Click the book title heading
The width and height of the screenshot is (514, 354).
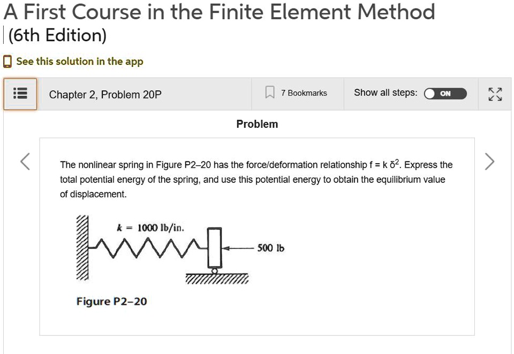click(219, 12)
